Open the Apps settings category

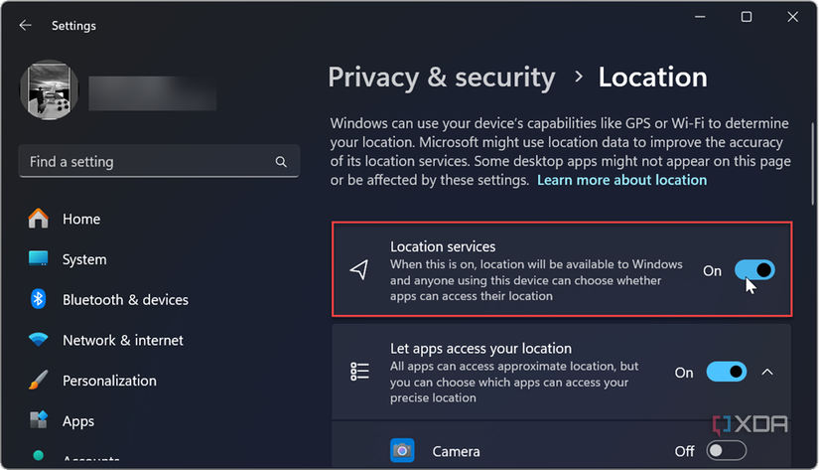click(x=78, y=421)
